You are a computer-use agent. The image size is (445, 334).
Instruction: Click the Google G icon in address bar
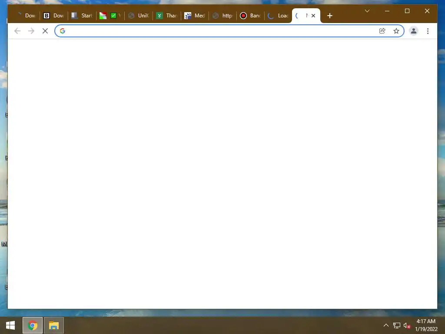pyautogui.click(x=63, y=31)
